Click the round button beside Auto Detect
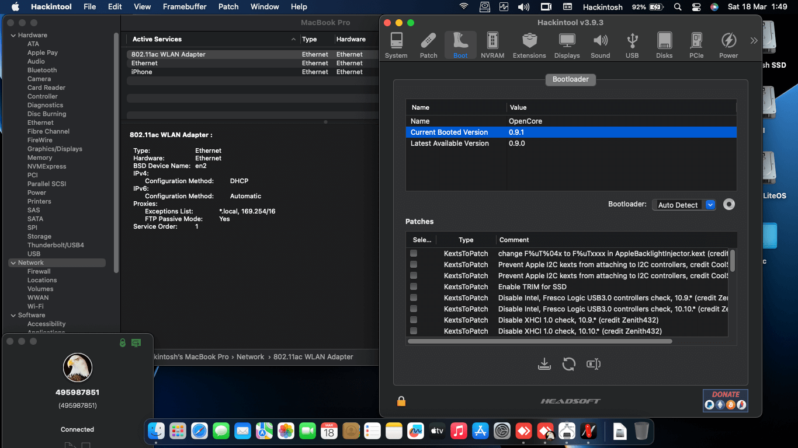This screenshot has width=798, height=448. point(728,205)
